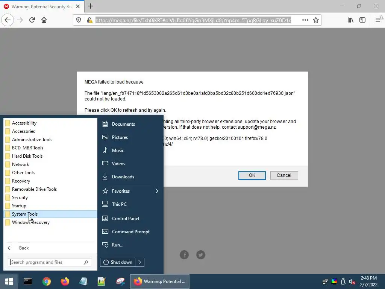This screenshot has width=385, height=289.
Task: Go back using Firefox back arrow
Action: pyautogui.click(x=8, y=20)
